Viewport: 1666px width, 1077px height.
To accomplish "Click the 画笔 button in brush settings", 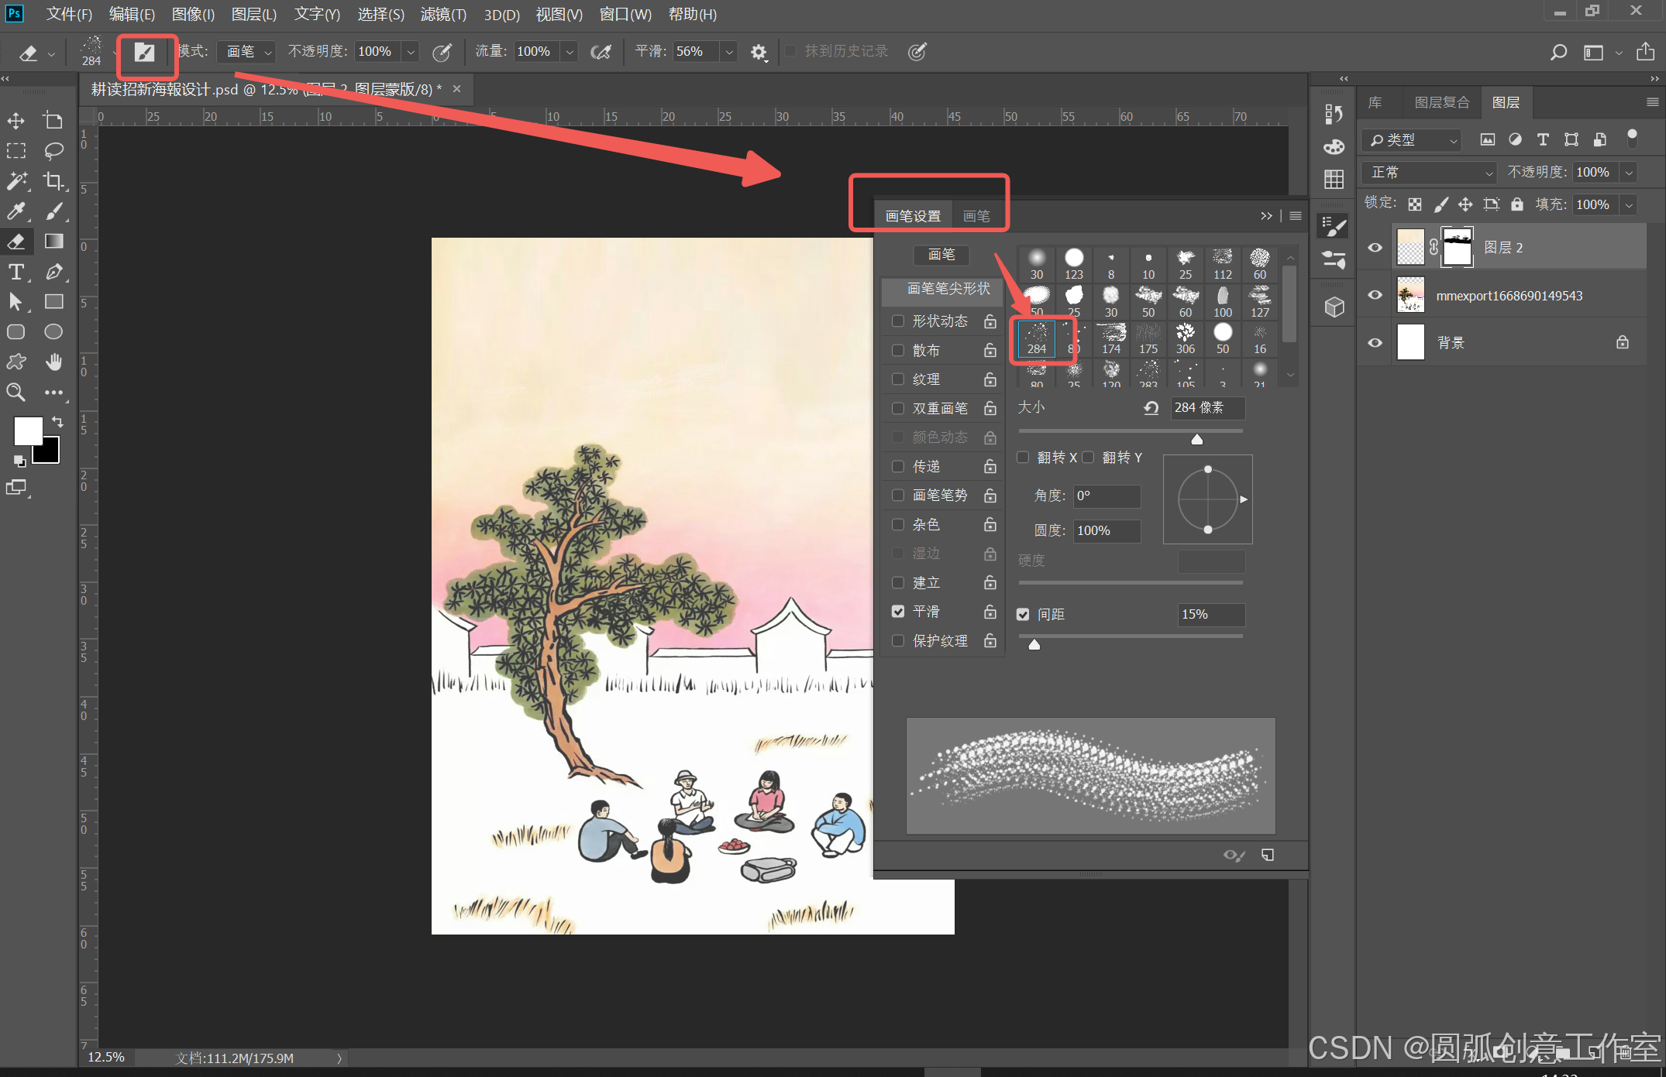I will [x=941, y=255].
